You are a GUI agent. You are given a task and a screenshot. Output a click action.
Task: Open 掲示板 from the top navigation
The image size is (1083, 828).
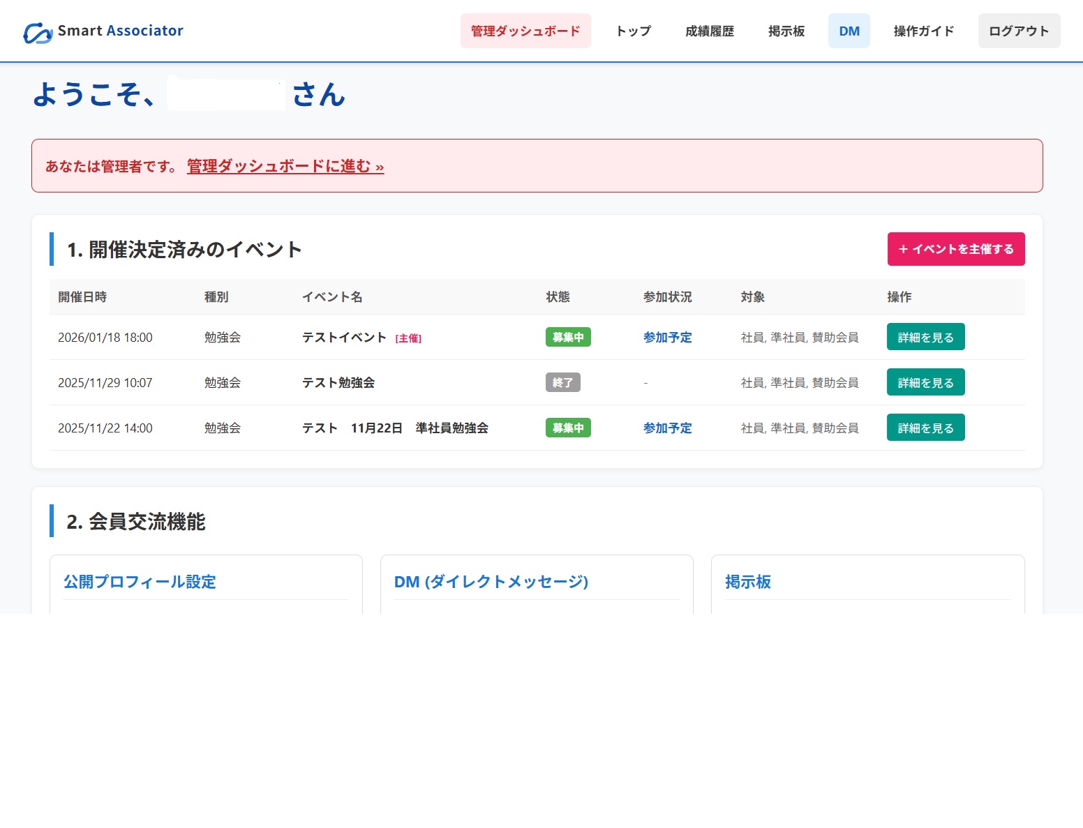click(x=786, y=31)
